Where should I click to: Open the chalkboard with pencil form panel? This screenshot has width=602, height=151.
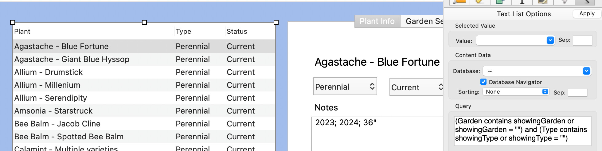[x=543, y=2]
